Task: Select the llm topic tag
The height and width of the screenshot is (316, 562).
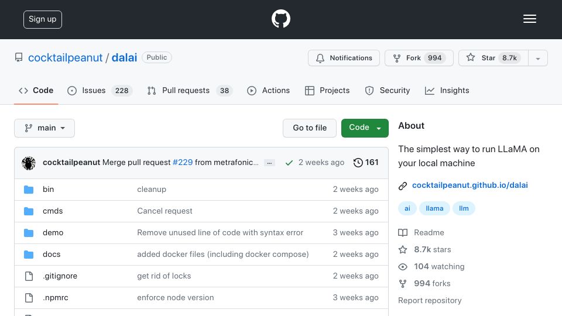Action: pos(464,208)
